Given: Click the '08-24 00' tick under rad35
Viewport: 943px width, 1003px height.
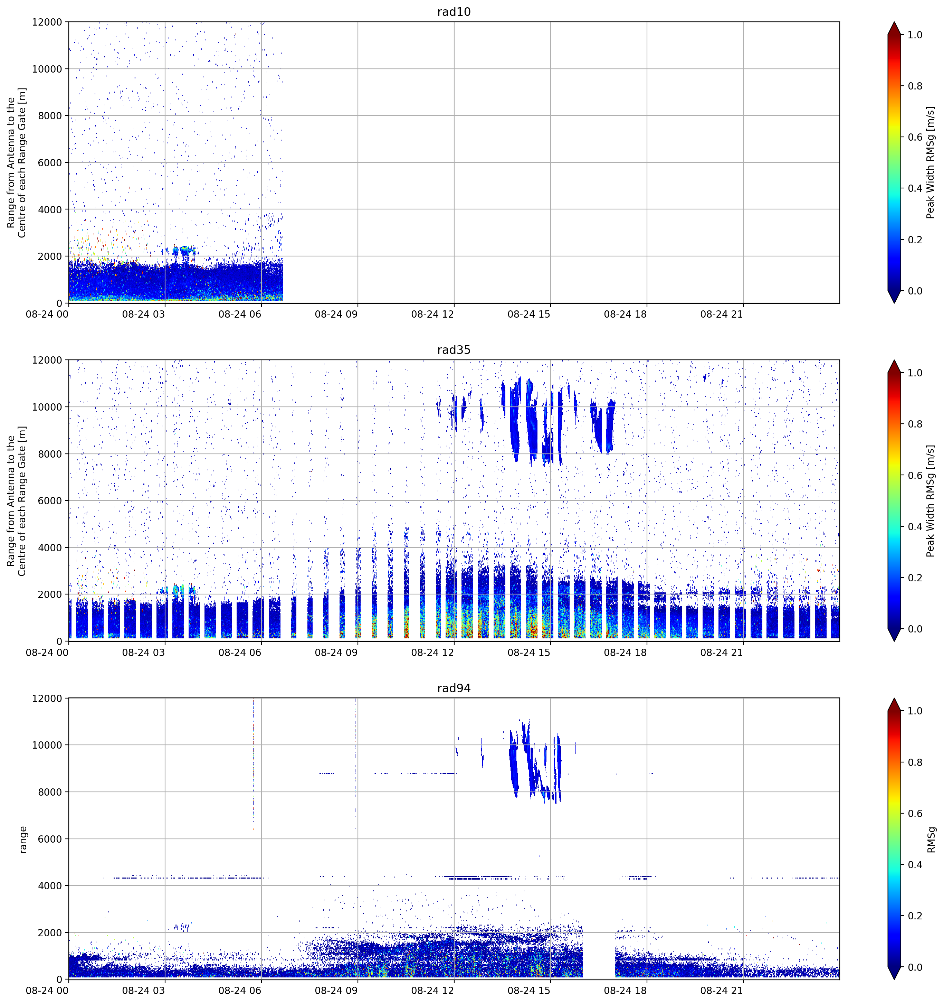Looking at the screenshot, I should [x=47, y=652].
